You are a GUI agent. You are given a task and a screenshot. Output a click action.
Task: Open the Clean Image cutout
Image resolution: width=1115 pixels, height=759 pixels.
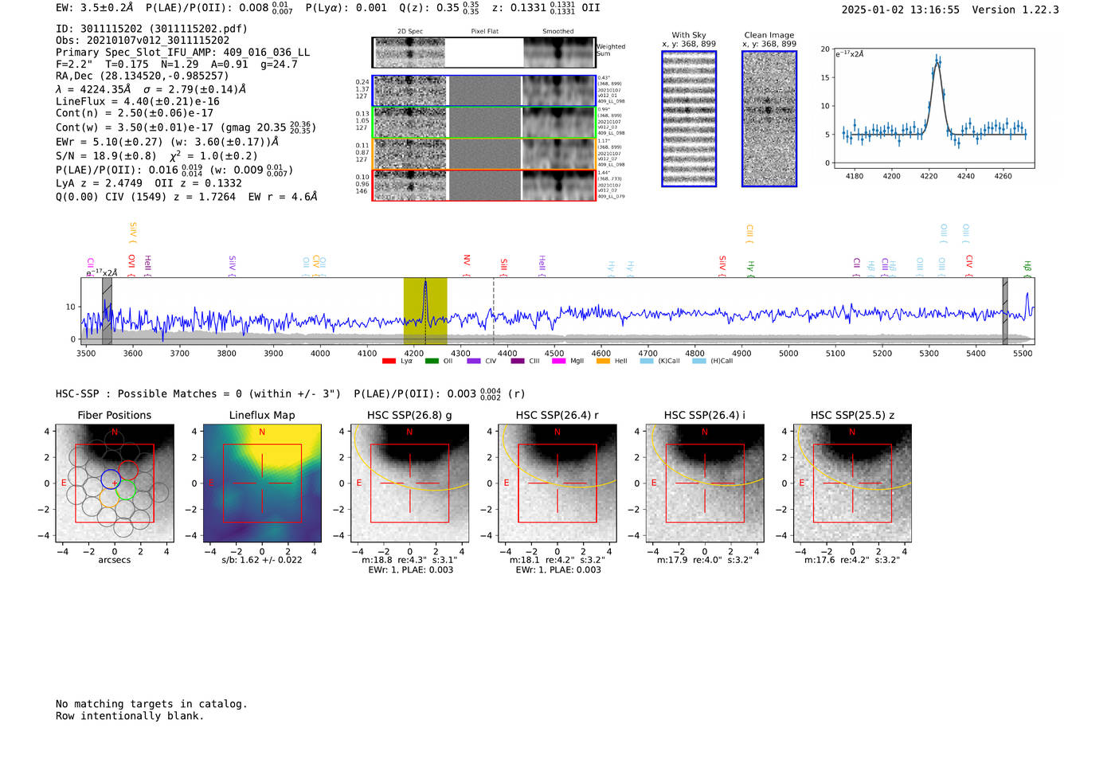769,119
